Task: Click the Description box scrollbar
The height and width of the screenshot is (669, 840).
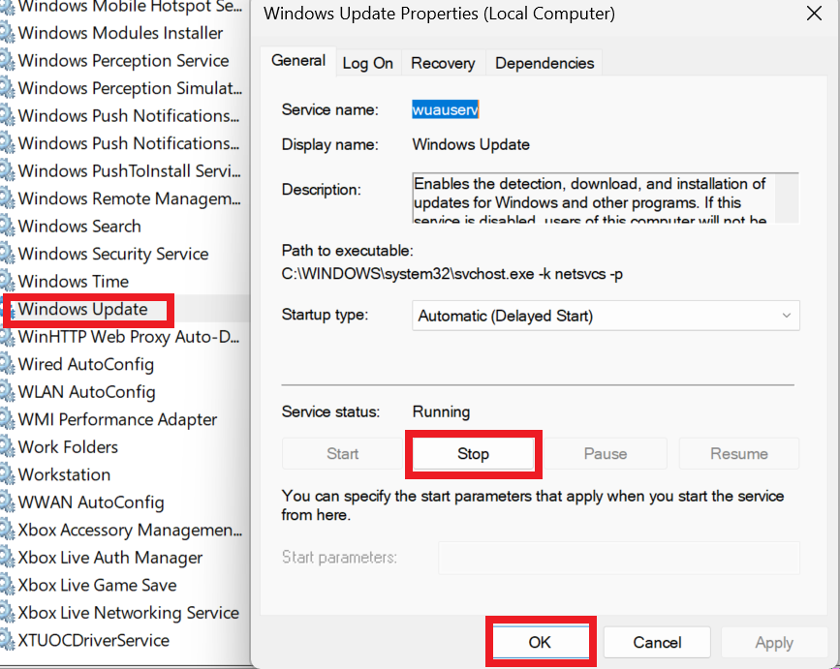Action: [x=787, y=198]
